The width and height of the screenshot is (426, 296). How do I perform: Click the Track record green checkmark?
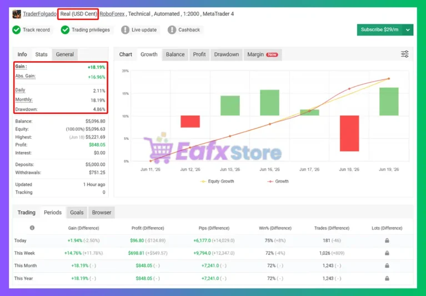pyautogui.click(x=17, y=30)
